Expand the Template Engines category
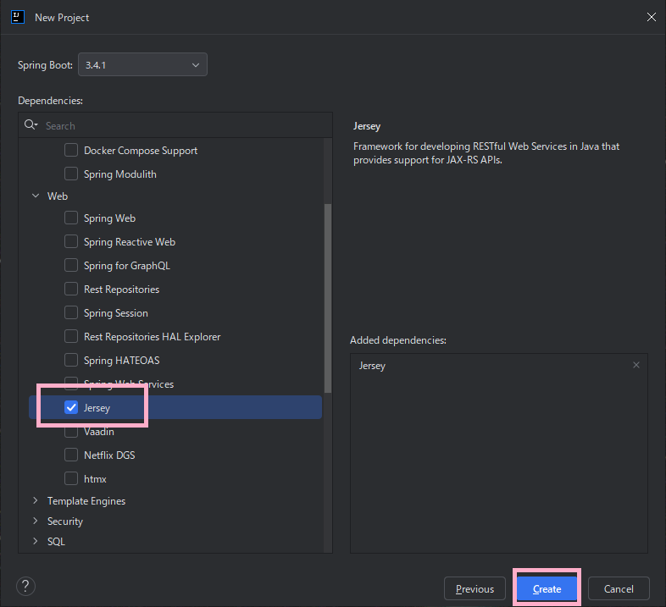 [x=36, y=500]
